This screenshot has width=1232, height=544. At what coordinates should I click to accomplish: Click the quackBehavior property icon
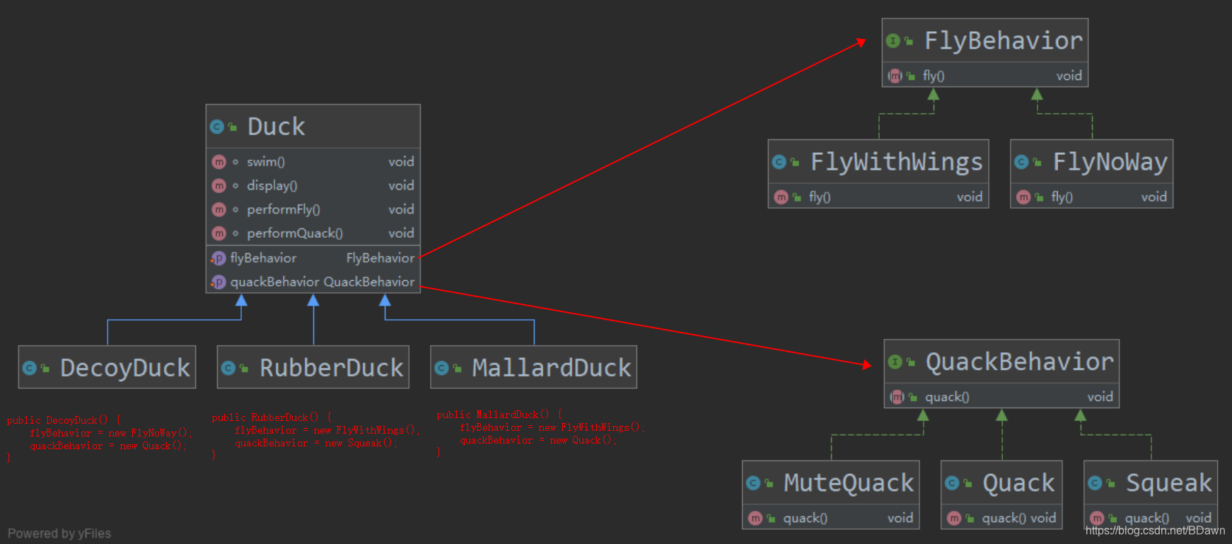(218, 282)
